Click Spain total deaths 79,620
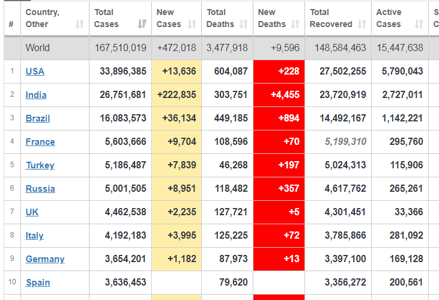 point(234,283)
